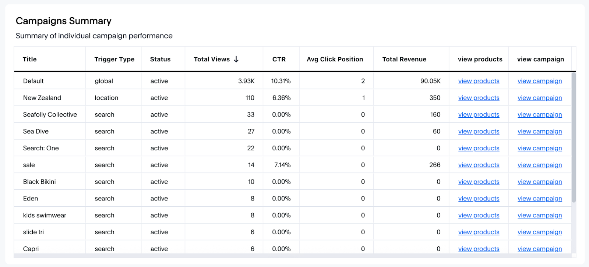This screenshot has width=589, height=267.
Task: Open view campaign for kids swimwear
Action: tap(539, 216)
